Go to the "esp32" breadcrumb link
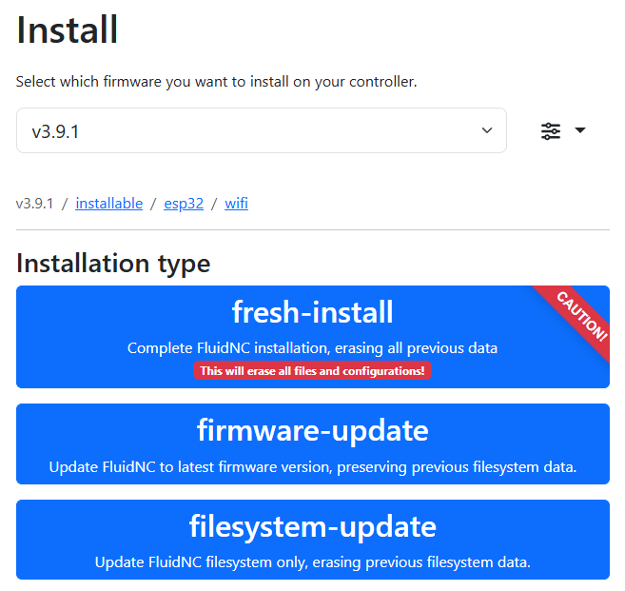Viewport: 625px width, 591px height. coord(184,204)
